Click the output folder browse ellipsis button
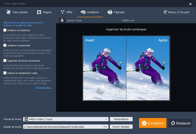Screen dimensions: 196x134 tap(105, 127)
